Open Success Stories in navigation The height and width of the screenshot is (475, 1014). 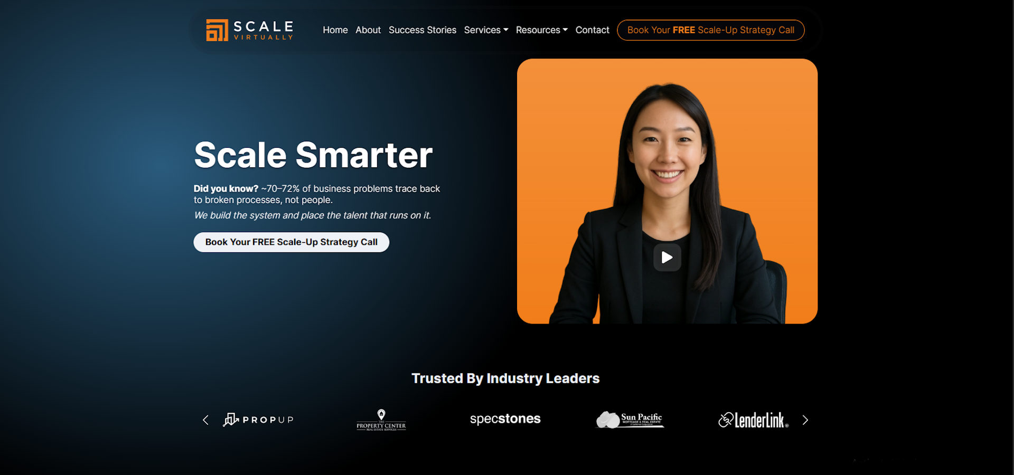(422, 30)
